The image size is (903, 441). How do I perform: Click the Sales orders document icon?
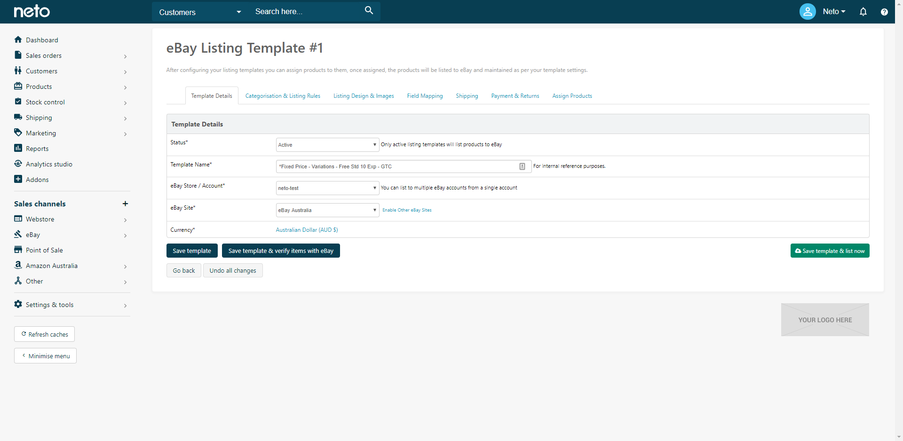point(18,55)
